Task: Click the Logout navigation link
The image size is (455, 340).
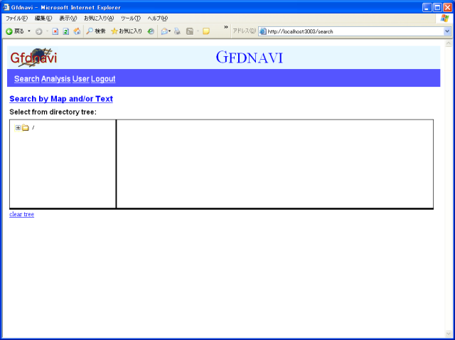Action: pyautogui.click(x=103, y=79)
